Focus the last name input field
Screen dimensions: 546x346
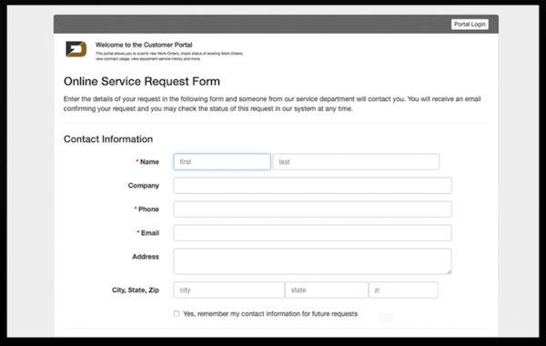[356, 162]
